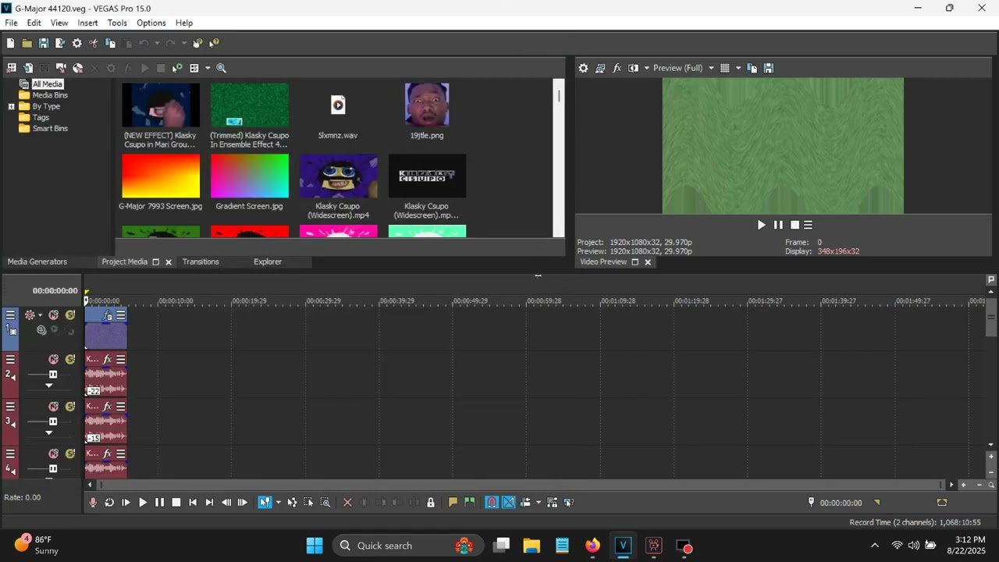999x562 pixels.
Task: Adjust the track 3 volume slider
Action: [x=53, y=421]
